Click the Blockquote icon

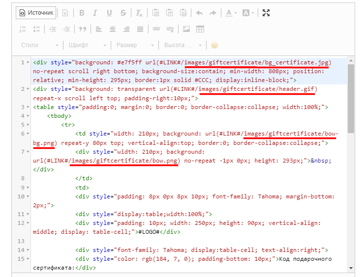pos(83,29)
